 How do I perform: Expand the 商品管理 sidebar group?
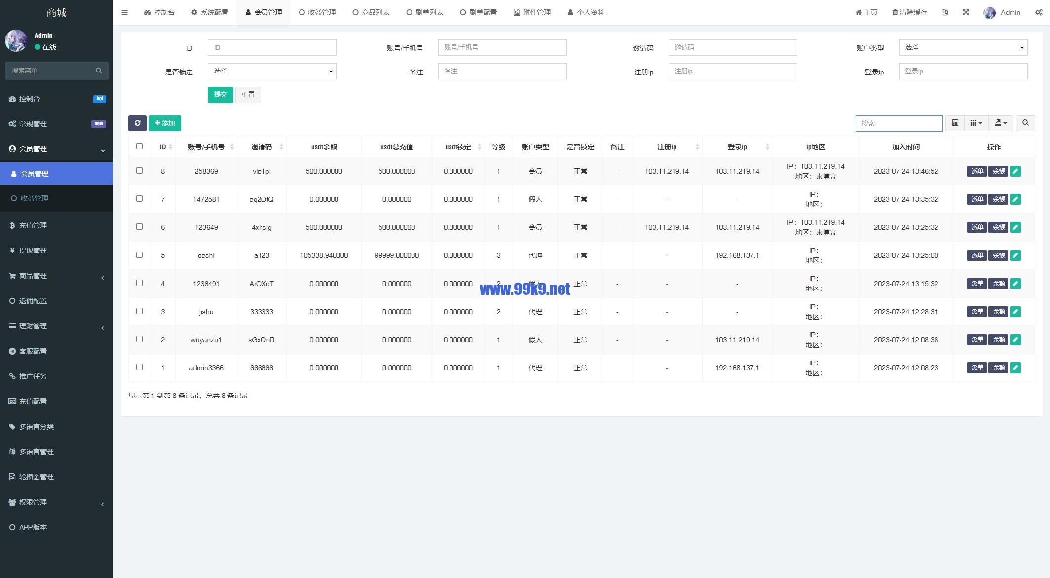point(57,276)
